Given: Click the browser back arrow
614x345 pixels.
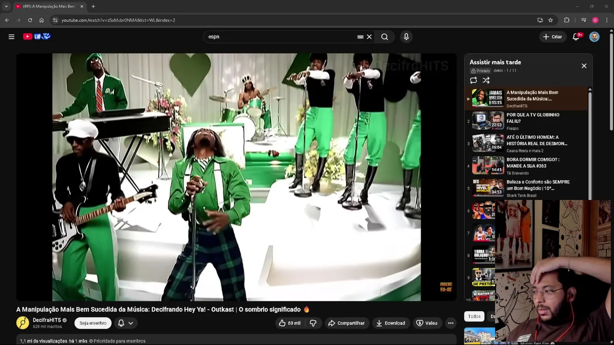Looking at the screenshot, I should pos(7,20).
